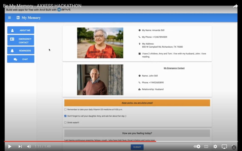Open the Emergency Contact page
This screenshot has height=151, width=242.
(x=21, y=40)
